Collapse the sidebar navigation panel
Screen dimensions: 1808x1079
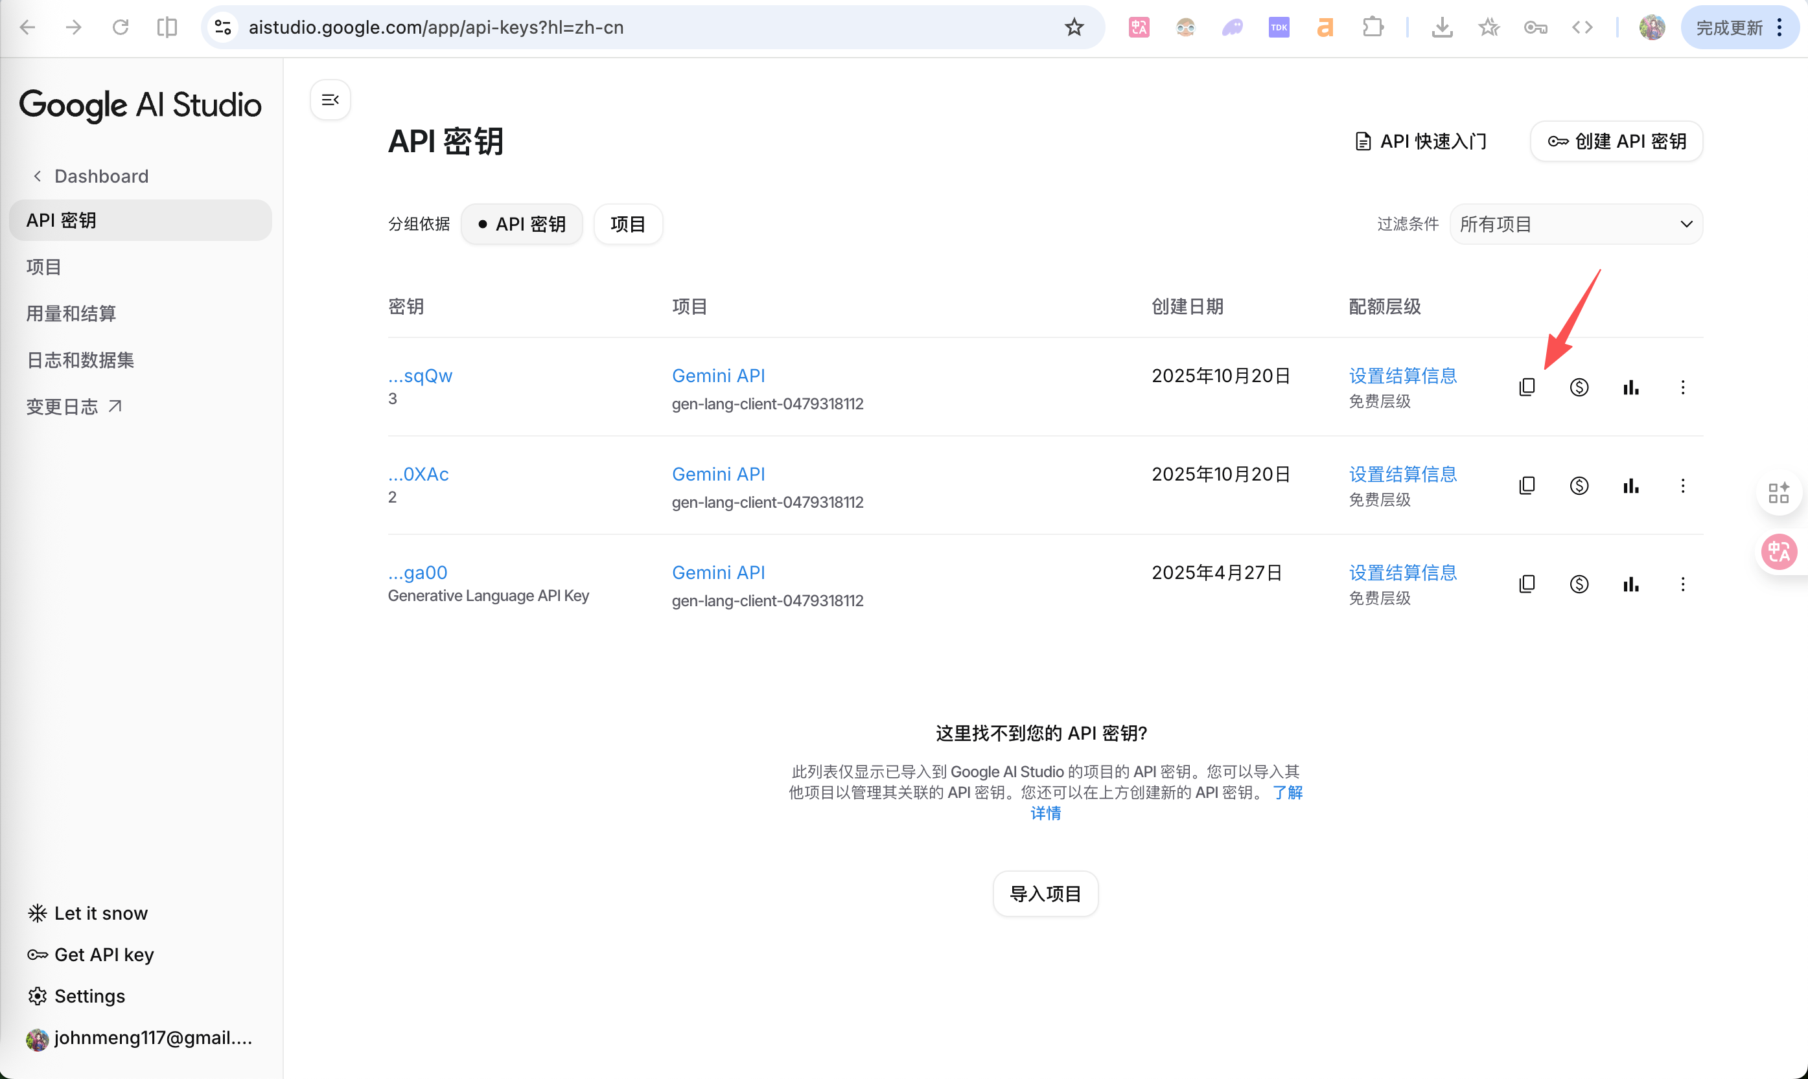330,100
